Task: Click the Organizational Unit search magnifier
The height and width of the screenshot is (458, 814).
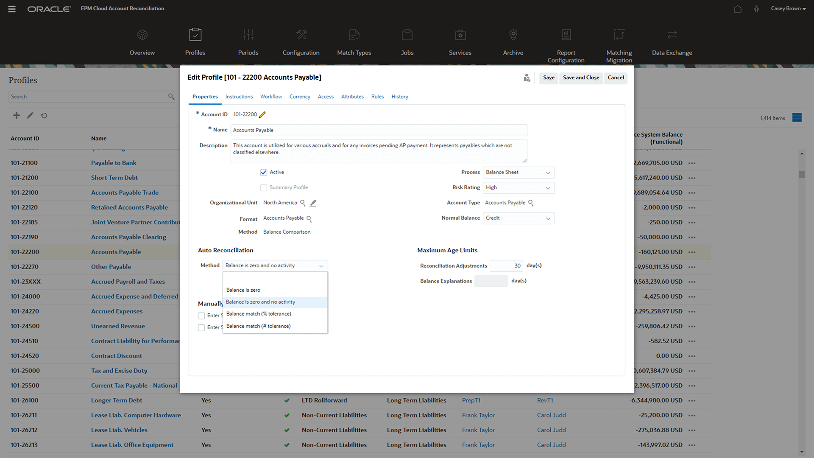Action: 303,203
